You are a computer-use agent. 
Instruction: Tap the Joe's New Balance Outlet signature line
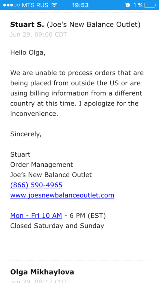(x=51, y=175)
